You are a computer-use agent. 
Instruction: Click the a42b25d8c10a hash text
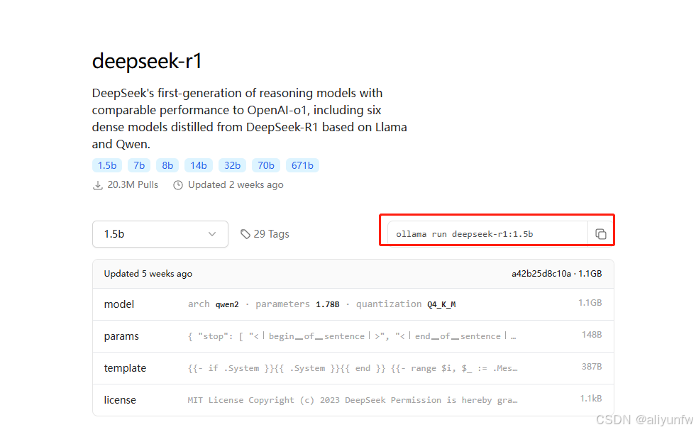point(541,274)
